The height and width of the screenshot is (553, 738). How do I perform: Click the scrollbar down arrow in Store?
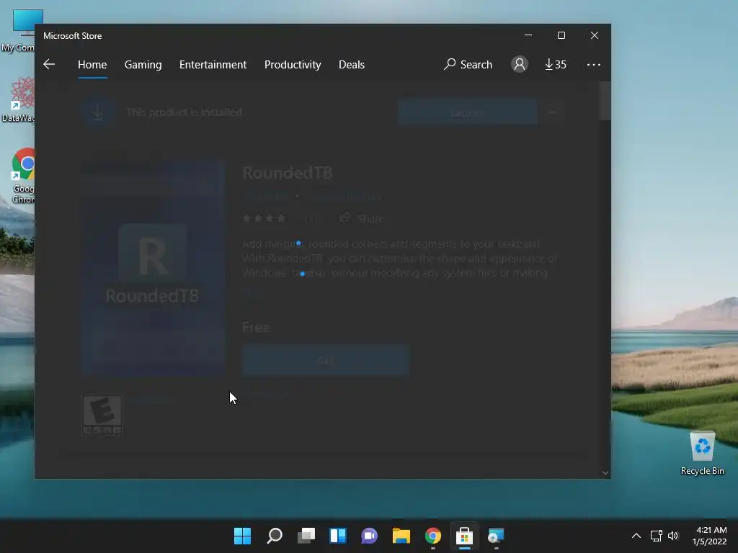[605, 472]
